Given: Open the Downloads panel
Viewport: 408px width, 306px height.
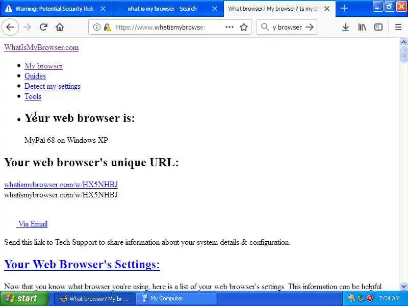Looking at the screenshot, I should [x=345, y=27].
